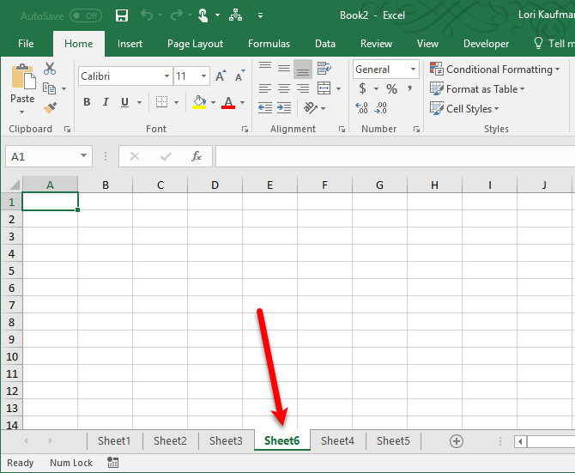Click the Cut scissors icon

point(50,69)
